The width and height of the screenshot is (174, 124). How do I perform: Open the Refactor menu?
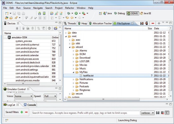(x=70, y=8)
